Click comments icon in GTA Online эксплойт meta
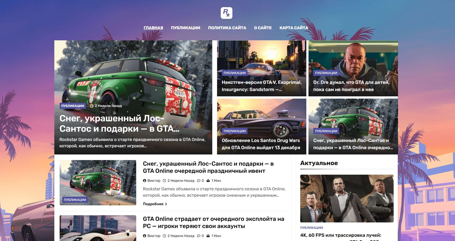This screenshot has width=455, height=241. click(199, 236)
